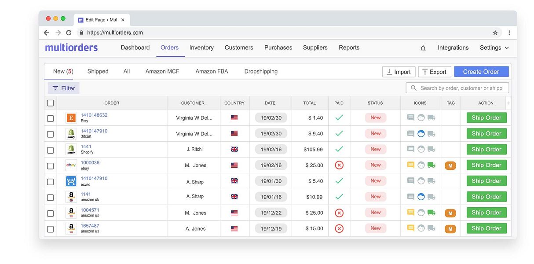Select checkbox for ebay order 1000036
Viewport: 534px width, 264px height.
(x=51, y=166)
